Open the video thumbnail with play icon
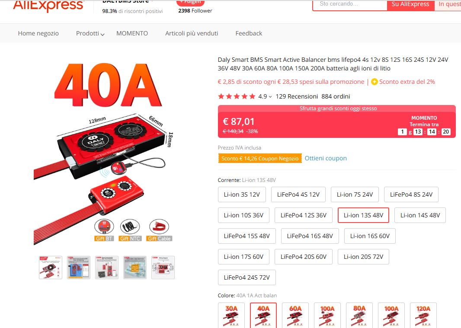The height and width of the screenshot is (328, 461). [x=51, y=267]
